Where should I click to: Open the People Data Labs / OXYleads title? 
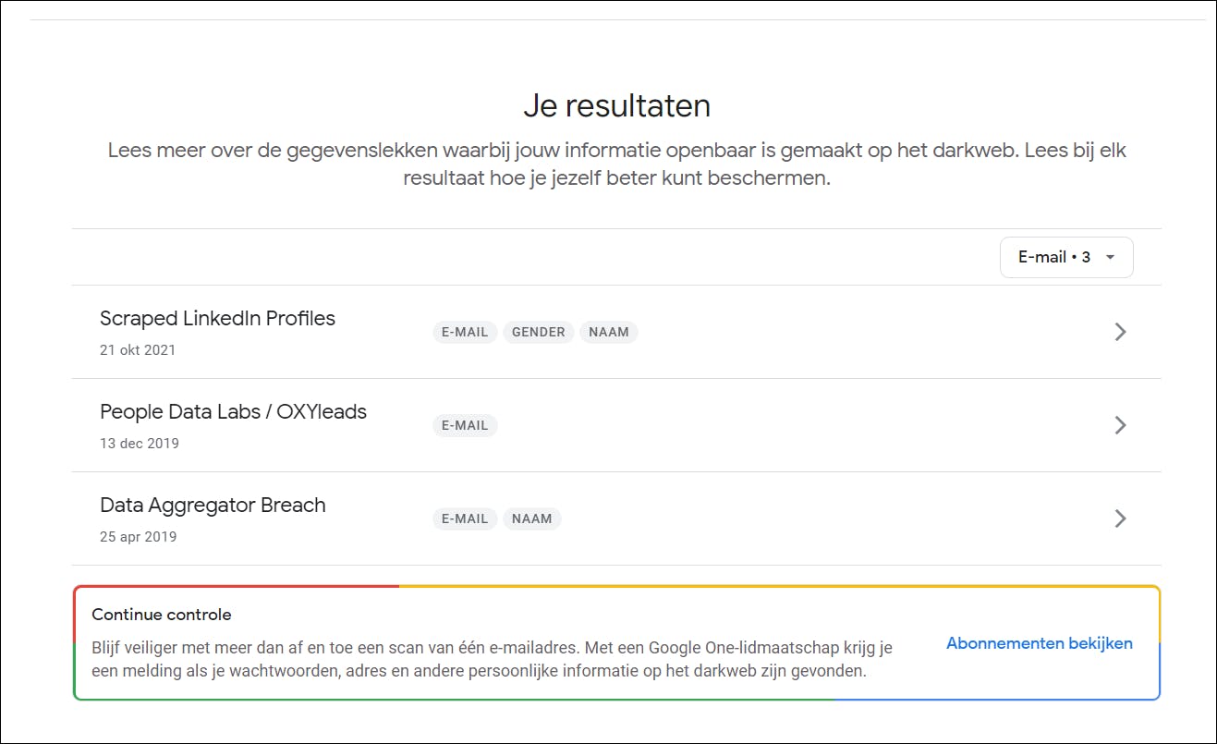click(233, 412)
